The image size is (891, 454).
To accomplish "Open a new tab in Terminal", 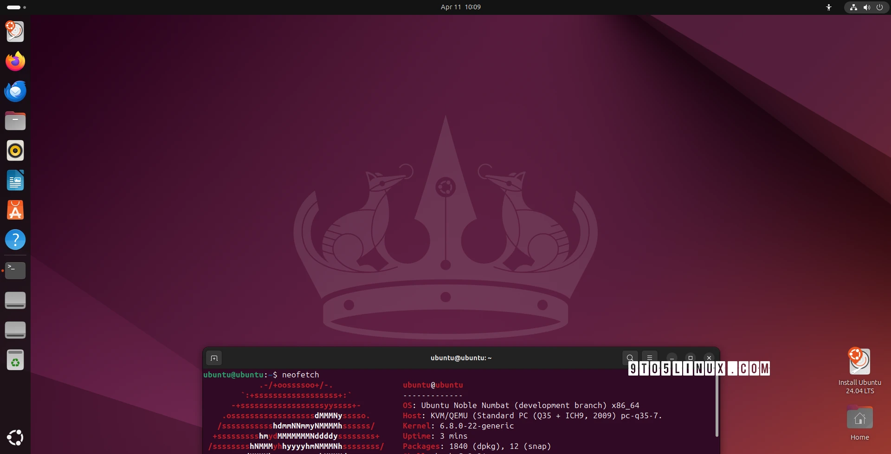I will point(214,358).
